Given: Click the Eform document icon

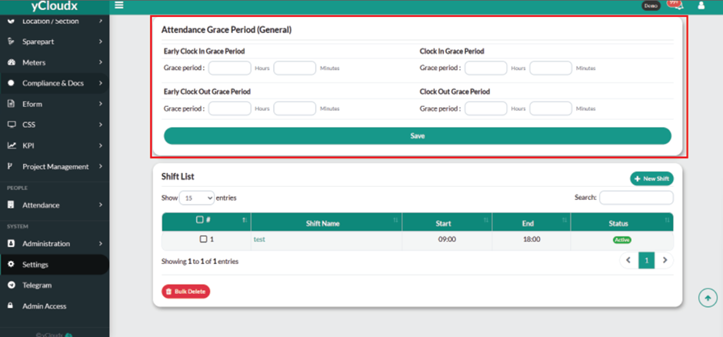Looking at the screenshot, I should pos(12,104).
